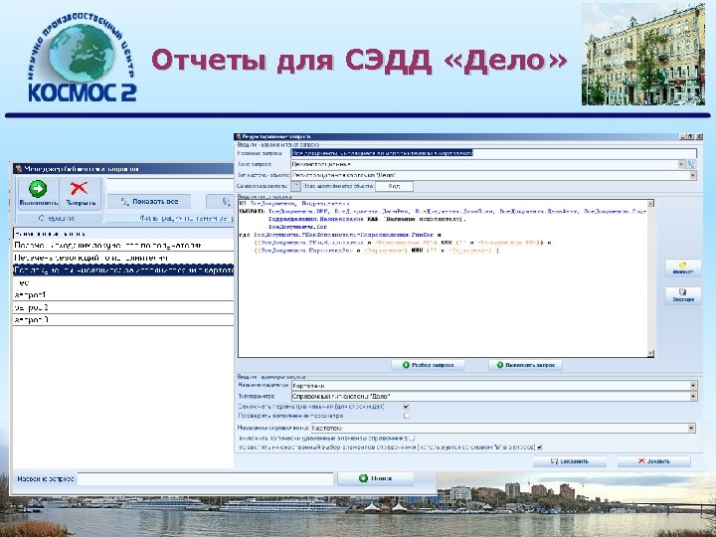
Task: Click the query editor window title icon
Action: [239, 136]
